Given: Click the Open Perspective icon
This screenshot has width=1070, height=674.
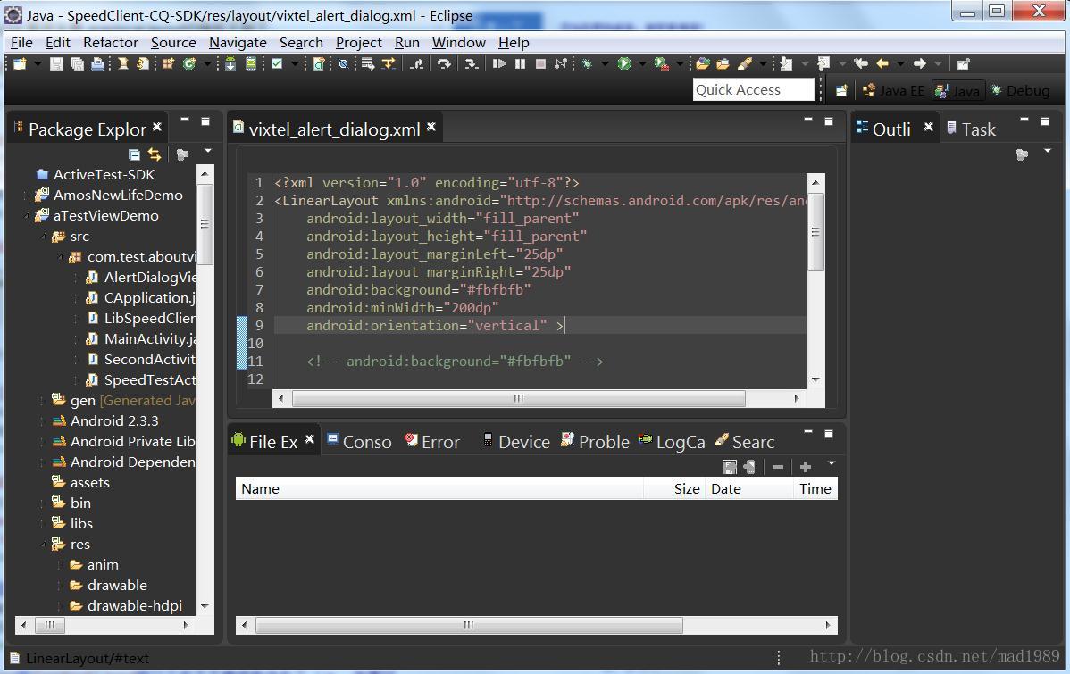Looking at the screenshot, I should click(x=842, y=90).
